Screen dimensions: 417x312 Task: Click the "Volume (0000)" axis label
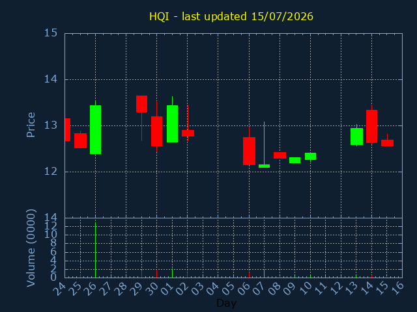(31, 248)
